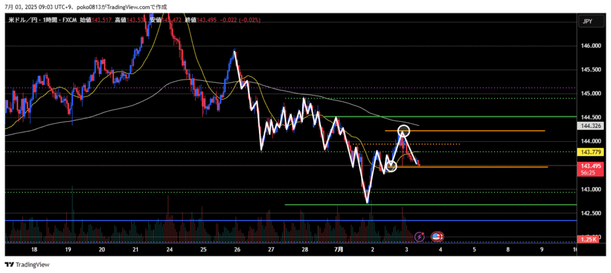
Task: Click the green 143.779 price tag
Action: 590,152
